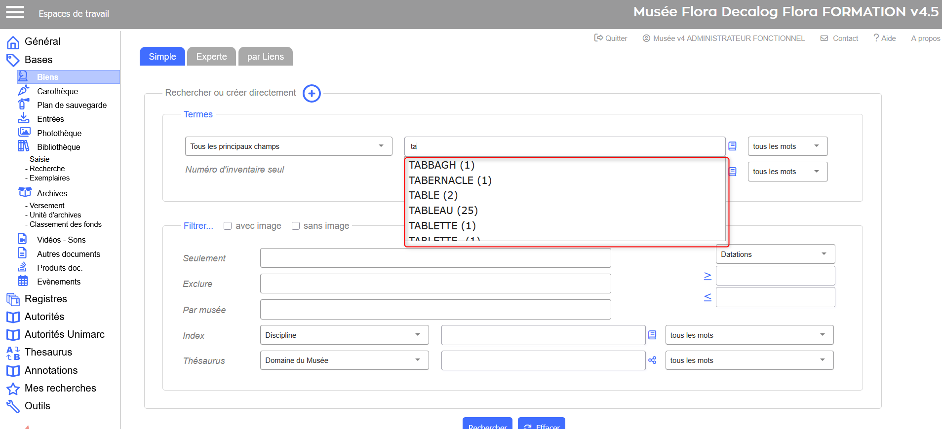The height and width of the screenshot is (429, 942).
Task: Select the Mes recherches star icon
Action: pyautogui.click(x=13, y=389)
